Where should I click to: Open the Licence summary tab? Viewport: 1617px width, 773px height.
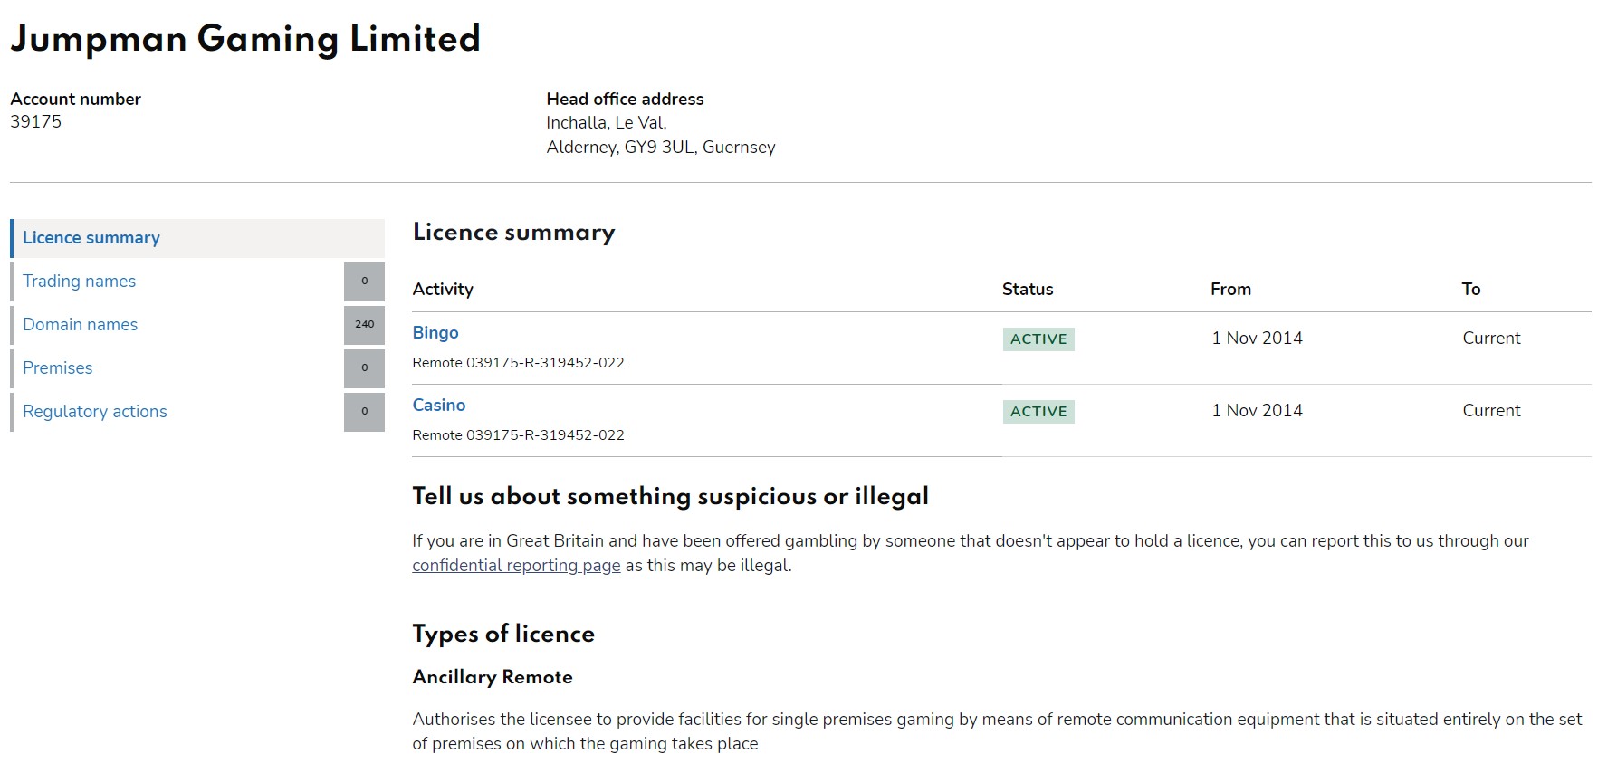(x=197, y=238)
